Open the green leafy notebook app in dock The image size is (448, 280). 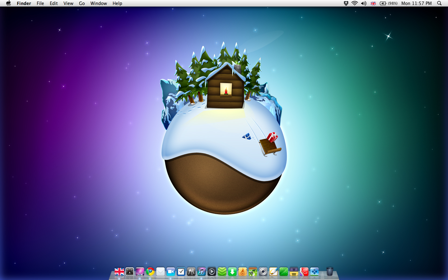point(253,272)
